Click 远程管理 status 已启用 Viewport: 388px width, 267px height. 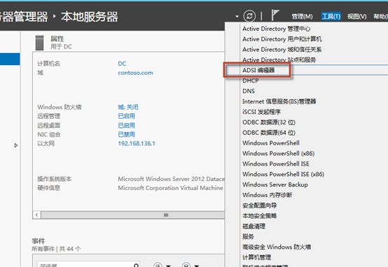coord(127,116)
